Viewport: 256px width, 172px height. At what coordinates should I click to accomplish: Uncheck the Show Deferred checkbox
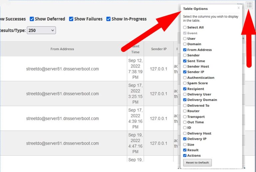[32, 19]
